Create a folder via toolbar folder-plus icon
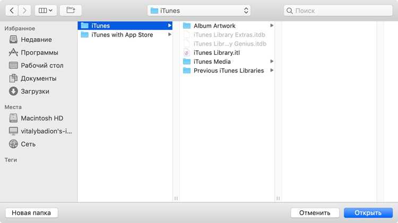The height and width of the screenshot is (223, 398). [71, 11]
